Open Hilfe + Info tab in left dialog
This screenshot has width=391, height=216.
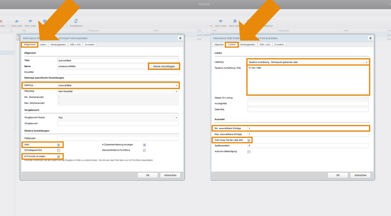75,45
